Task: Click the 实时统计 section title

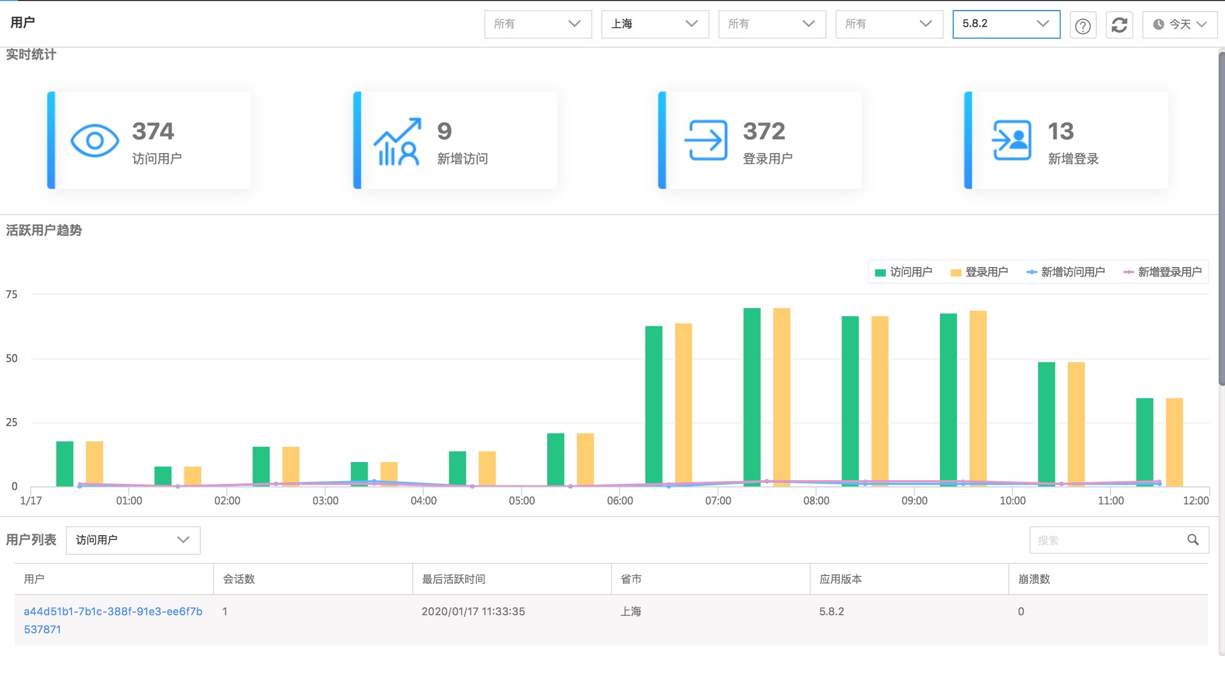Action: click(x=31, y=55)
